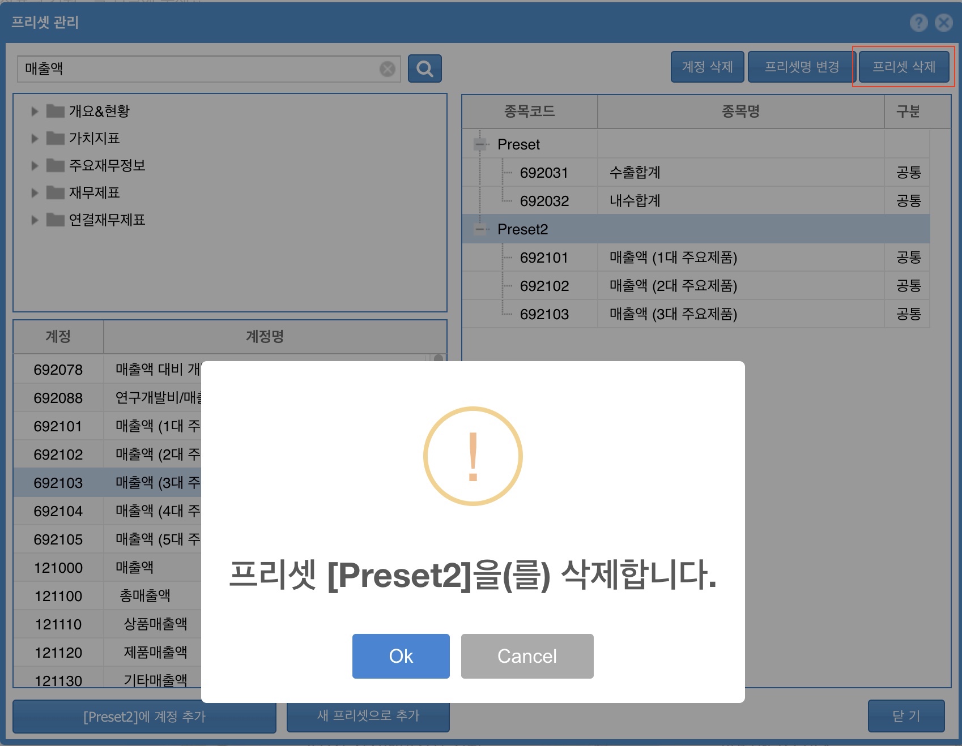Image resolution: width=962 pixels, height=746 pixels.
Task: Select account row 121000 매출액
Action: 108,568
